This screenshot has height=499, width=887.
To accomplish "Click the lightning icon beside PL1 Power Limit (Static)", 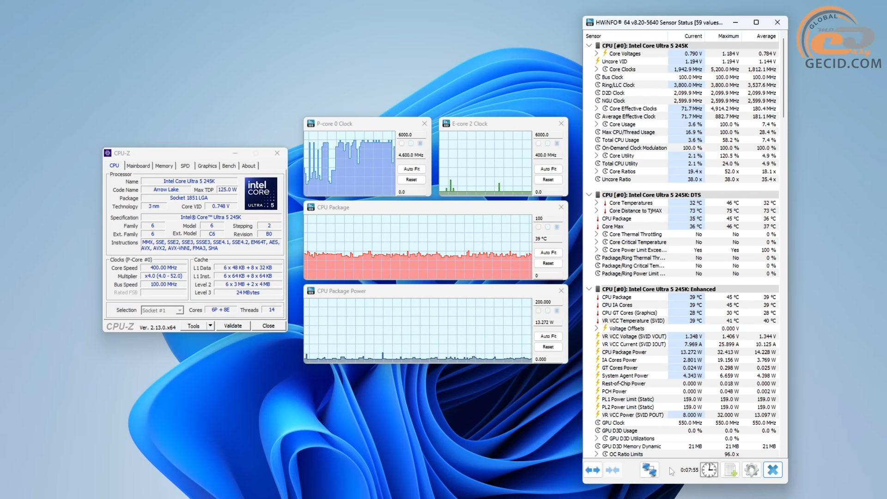I will point(597,399).
